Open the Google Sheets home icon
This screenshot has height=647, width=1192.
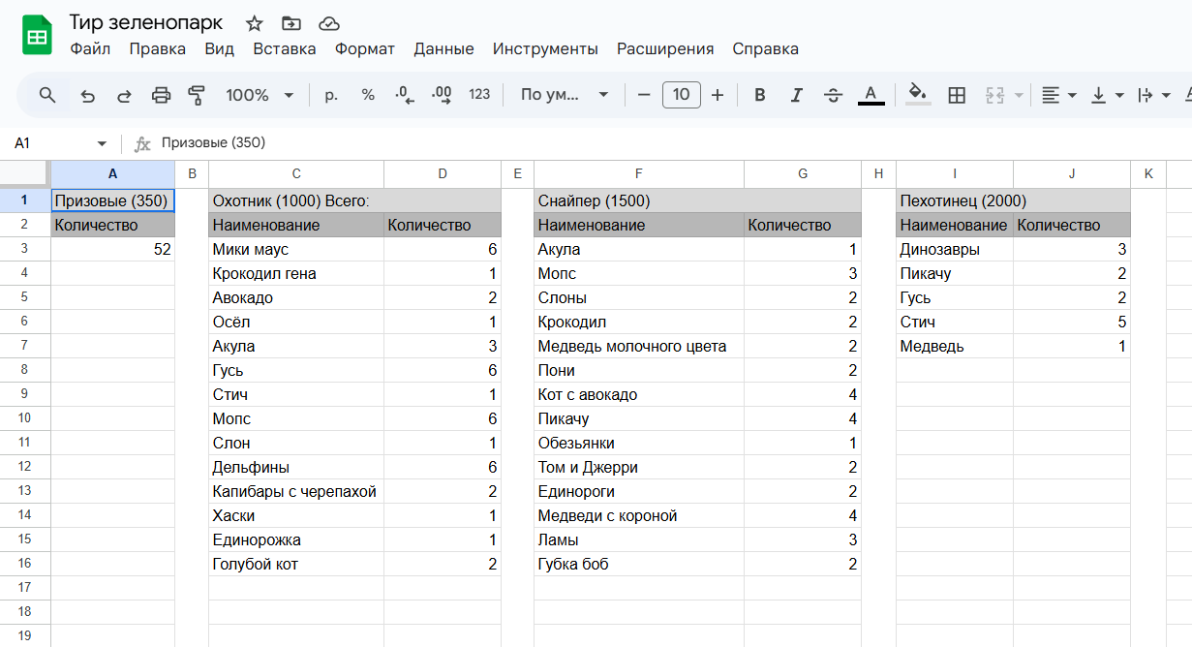point(37,37)
